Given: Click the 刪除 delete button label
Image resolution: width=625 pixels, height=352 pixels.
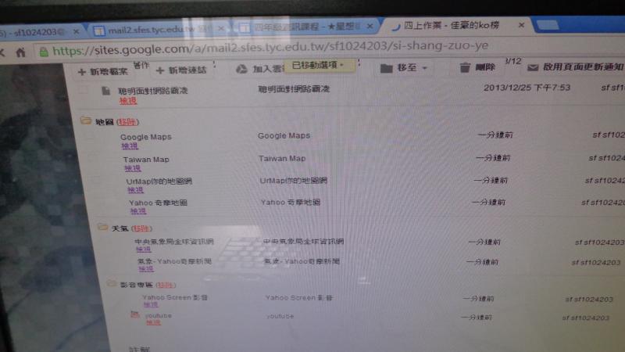Looking at the screenshot, I should [x=485, y=67].
